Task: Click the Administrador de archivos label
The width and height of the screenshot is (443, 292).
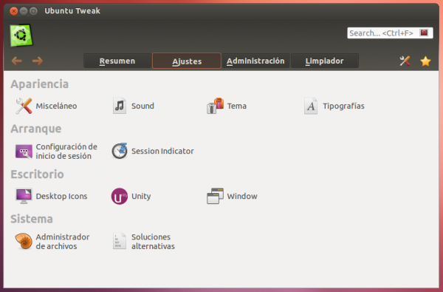Action: pyautogui.click(x=63, y=242)
